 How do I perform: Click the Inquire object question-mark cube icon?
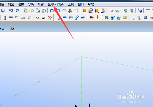coord(139,11)
